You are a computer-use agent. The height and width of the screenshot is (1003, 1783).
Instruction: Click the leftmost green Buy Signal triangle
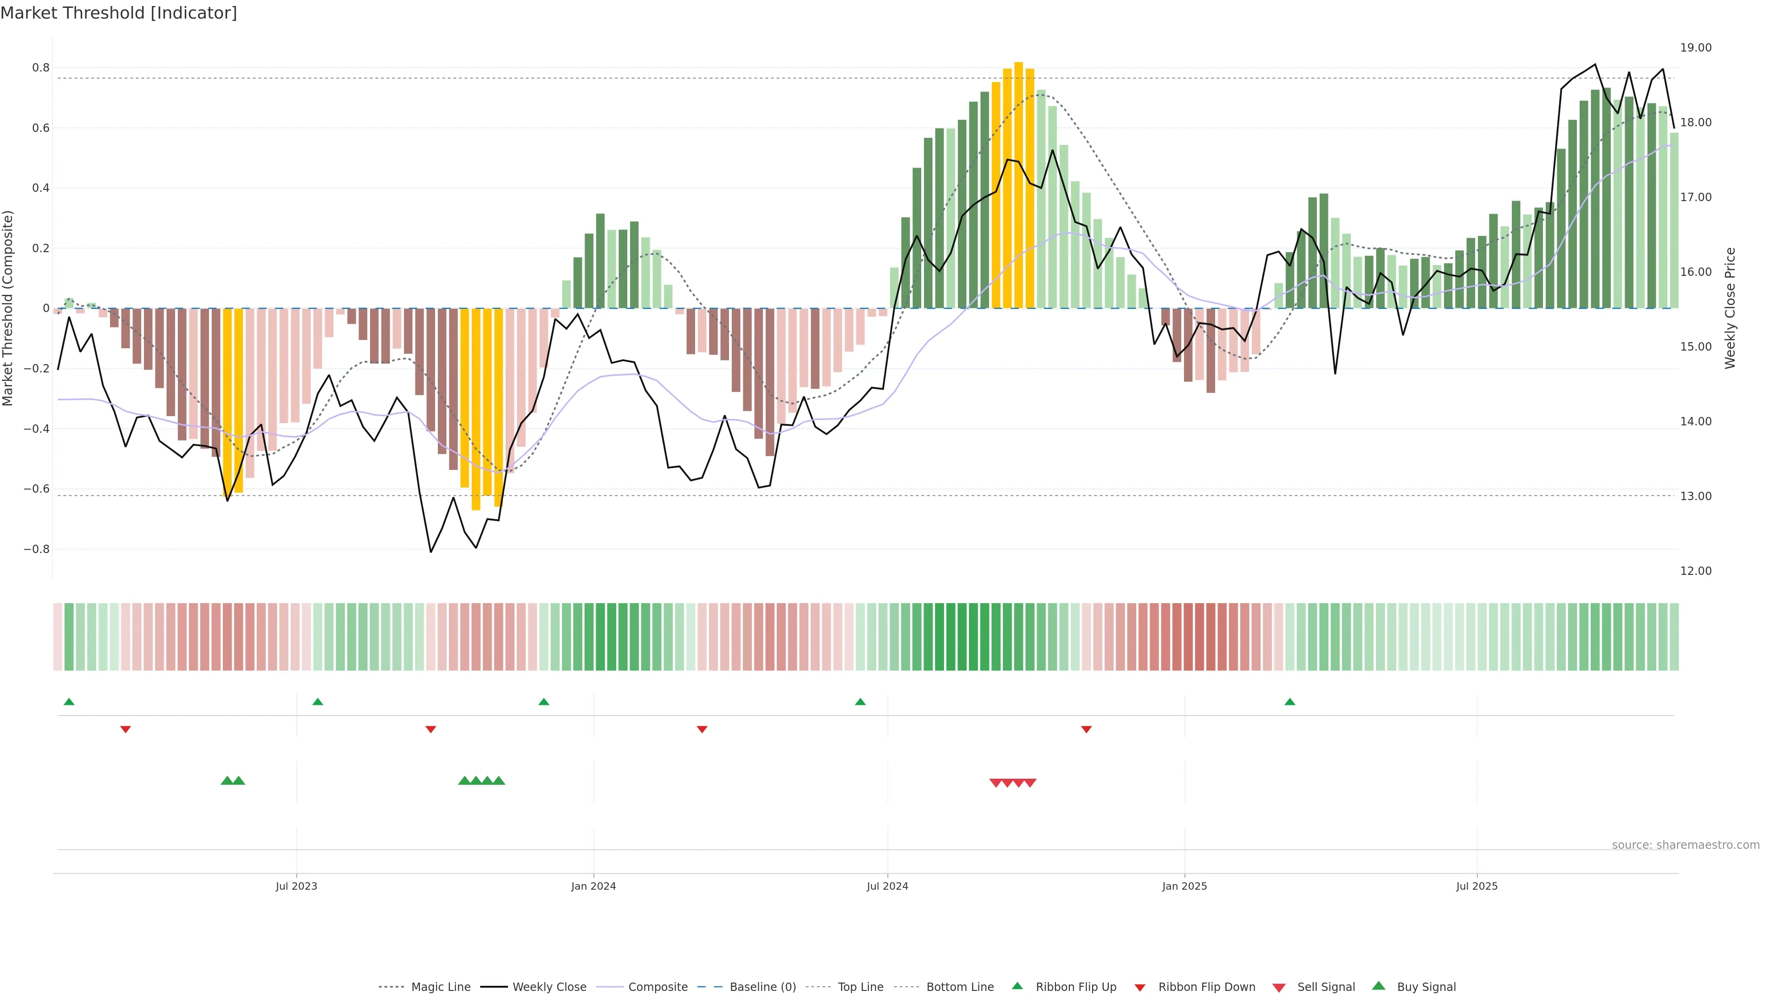point(226,781)
